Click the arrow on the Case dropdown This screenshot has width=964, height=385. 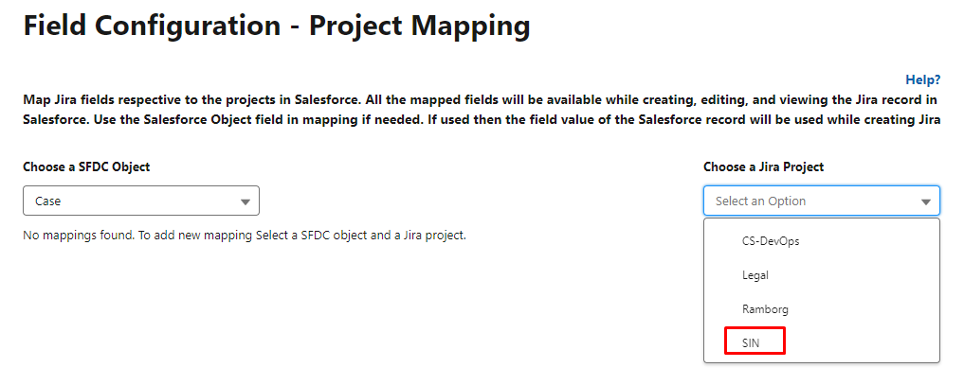pos(246,201)
